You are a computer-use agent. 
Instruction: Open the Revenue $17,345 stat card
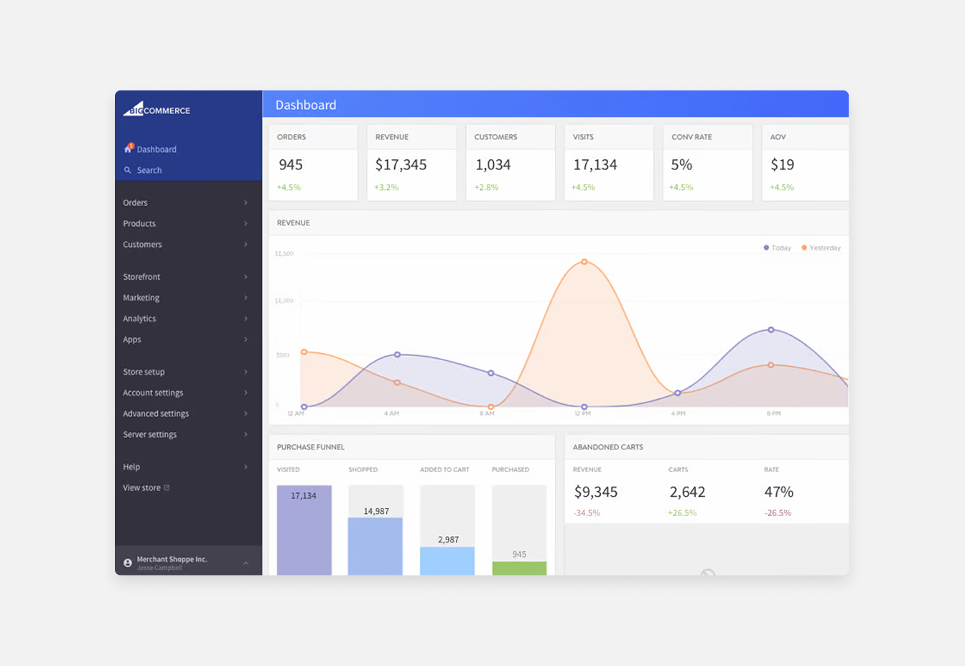click(411, 164)
